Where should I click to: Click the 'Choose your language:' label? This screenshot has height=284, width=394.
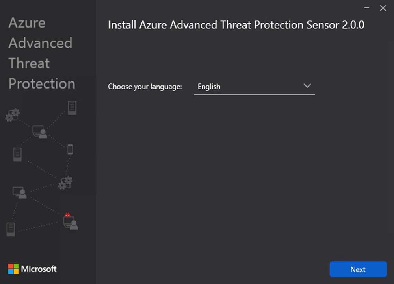coord(145,87)
